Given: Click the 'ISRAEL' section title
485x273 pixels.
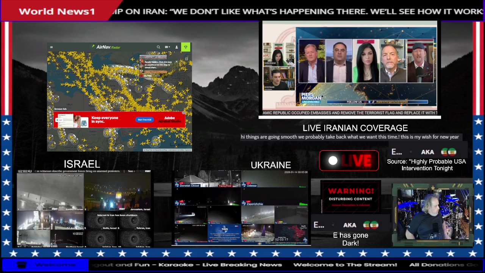Looking at the screenshot, I should [82, 164].
